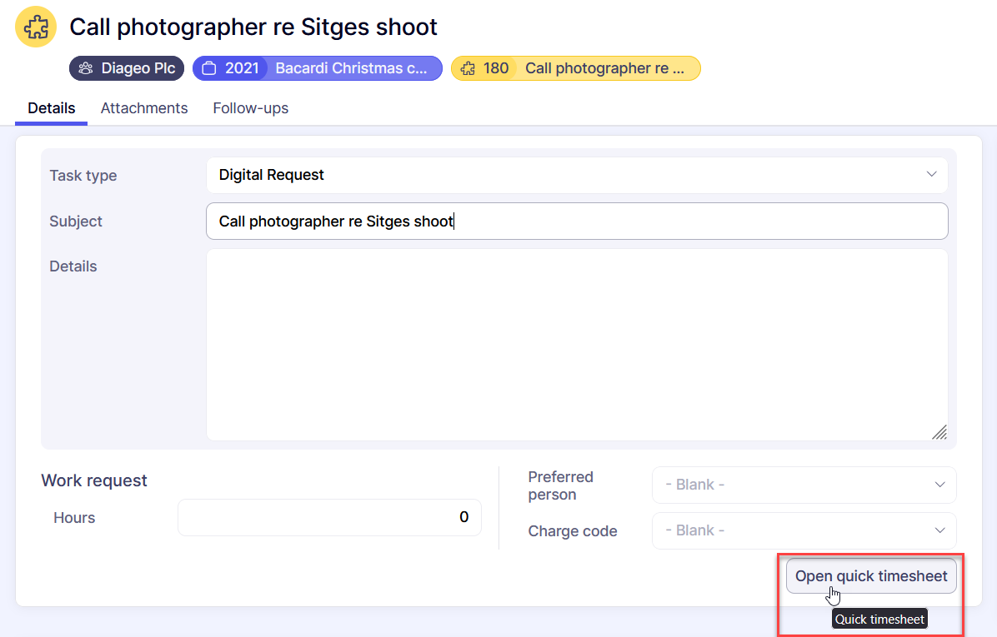Open the Bacardi Christmas project chip
The image size is (997, 637).
point(351,68)
